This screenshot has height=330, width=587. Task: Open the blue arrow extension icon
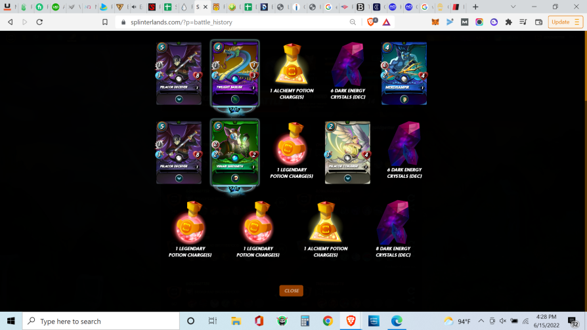(450, 22)
